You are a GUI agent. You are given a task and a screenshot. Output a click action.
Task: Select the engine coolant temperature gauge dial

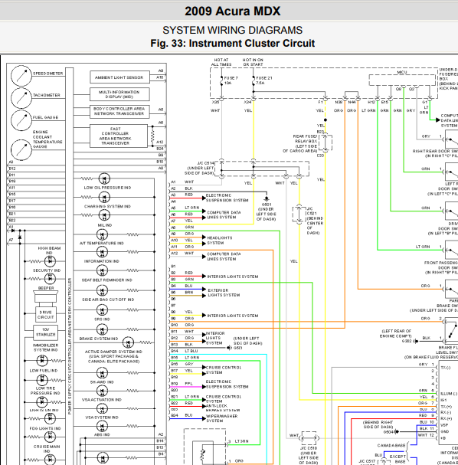21,149
